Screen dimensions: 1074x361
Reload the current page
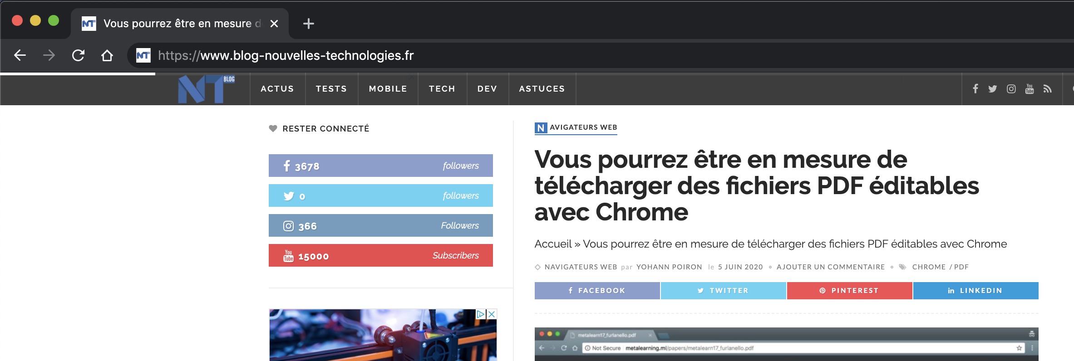[x=78, y=55]
